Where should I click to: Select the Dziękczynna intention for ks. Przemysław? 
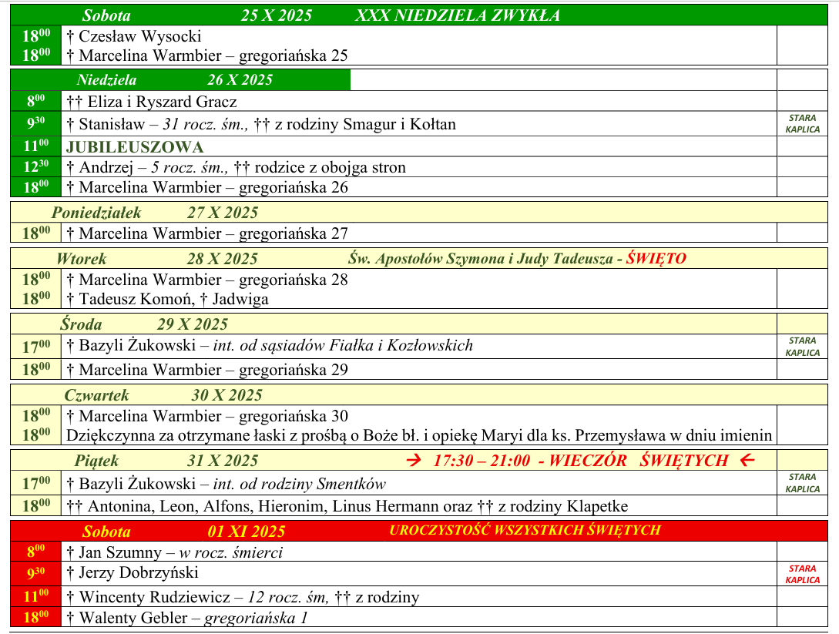[x=419, y=435]
